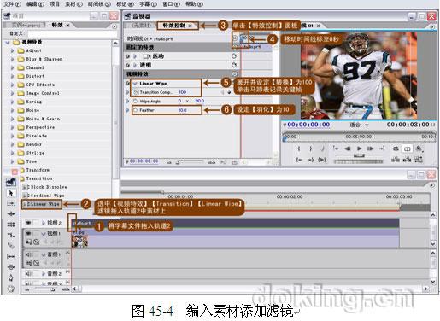Image resolution: width=440 pixels, height=321 pixels.
Task: Toggle the 透明 effect on or off
Action: coord(127,65)
